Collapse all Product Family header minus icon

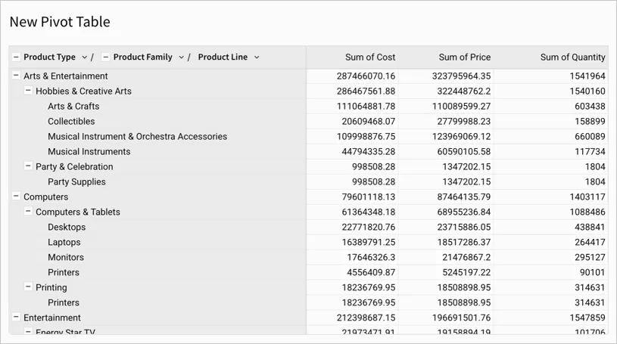pos(105,57)
